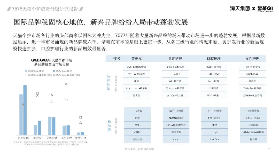Click the 高洁丝 cell in the table

(x=252, y=81)
